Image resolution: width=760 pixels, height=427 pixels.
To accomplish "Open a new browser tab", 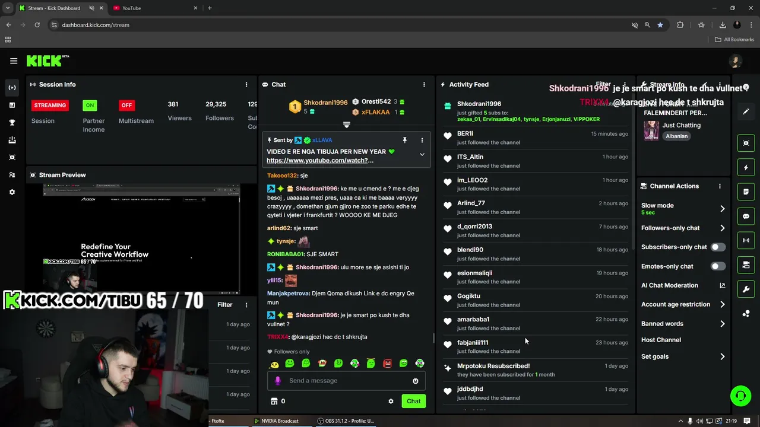I will [210, 8].
